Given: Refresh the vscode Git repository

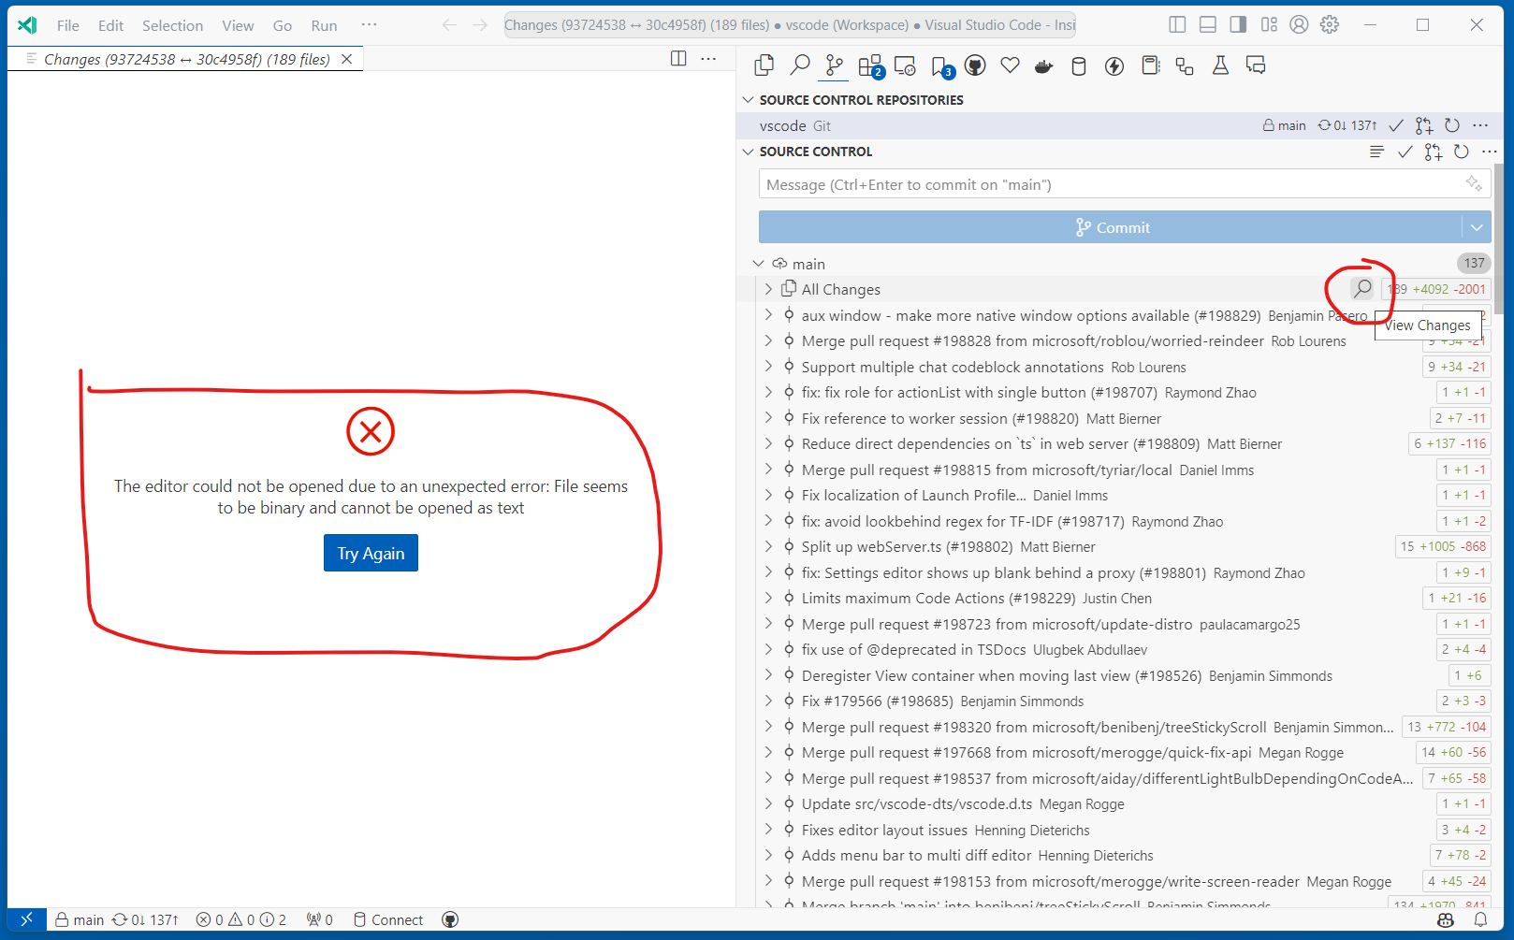Looking at the screenshot, I should 1451,124.
